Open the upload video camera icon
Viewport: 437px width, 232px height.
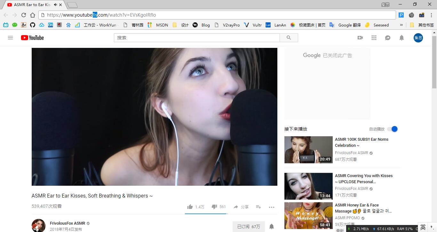[360, 38]
